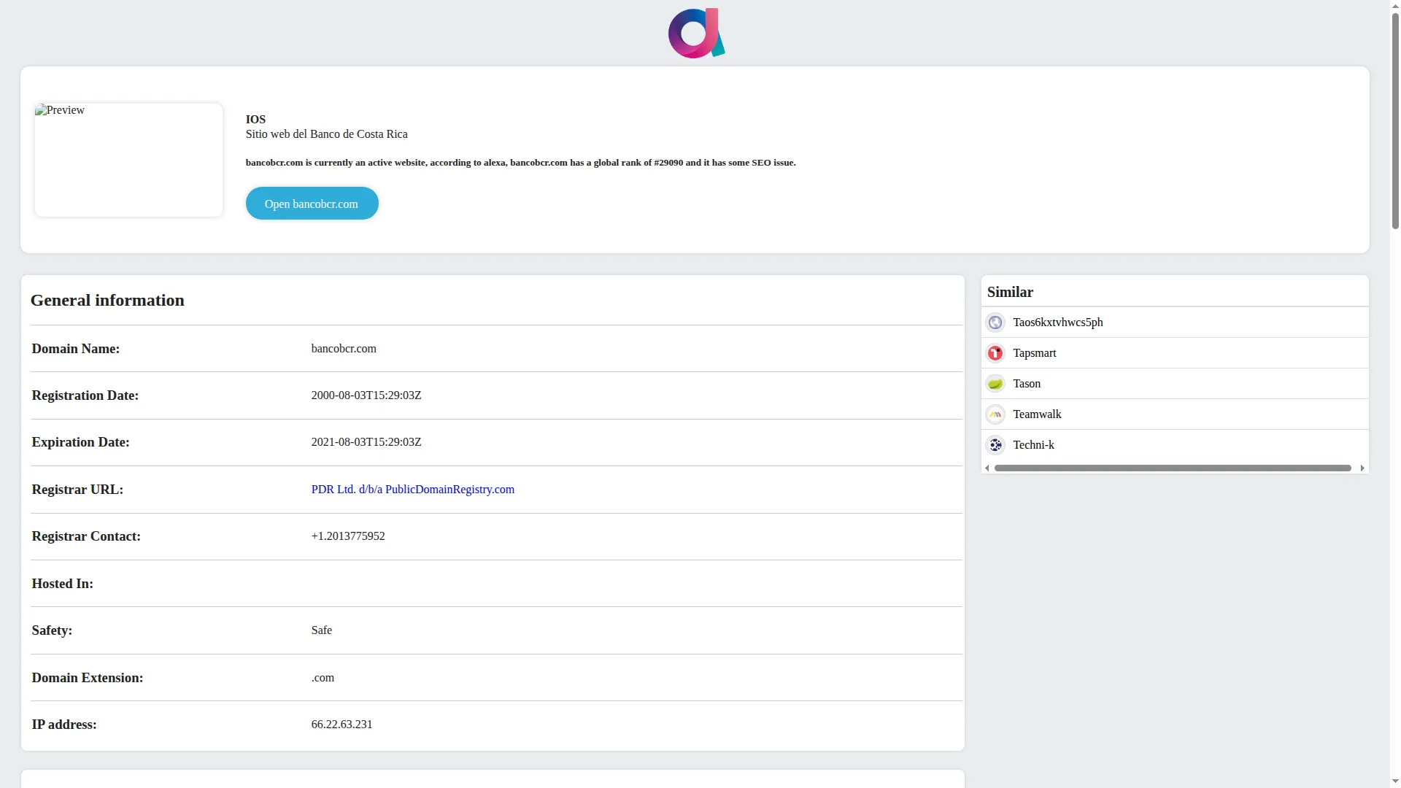
Task: Click the Registrar Contact: label
Action: pos(86,536)
